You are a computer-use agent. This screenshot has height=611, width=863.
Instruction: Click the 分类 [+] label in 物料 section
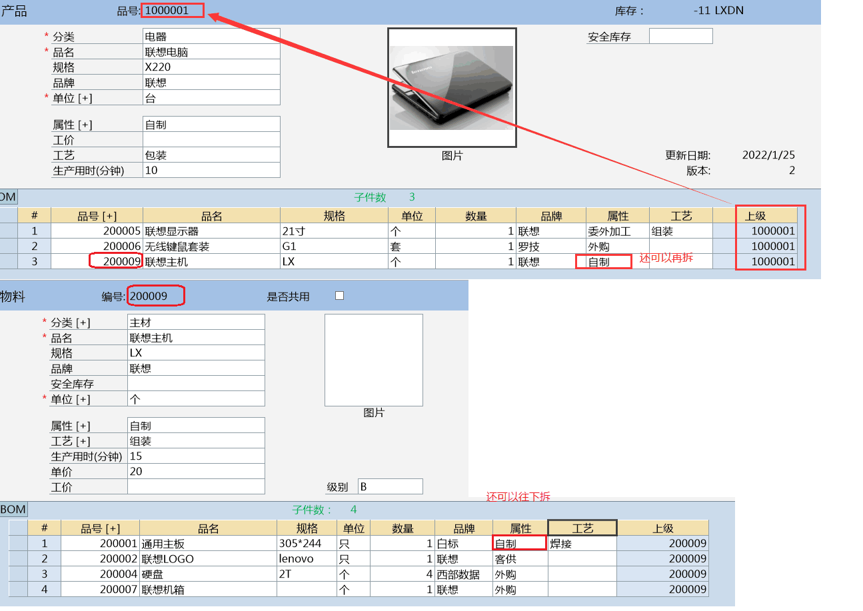click(71, 322)
